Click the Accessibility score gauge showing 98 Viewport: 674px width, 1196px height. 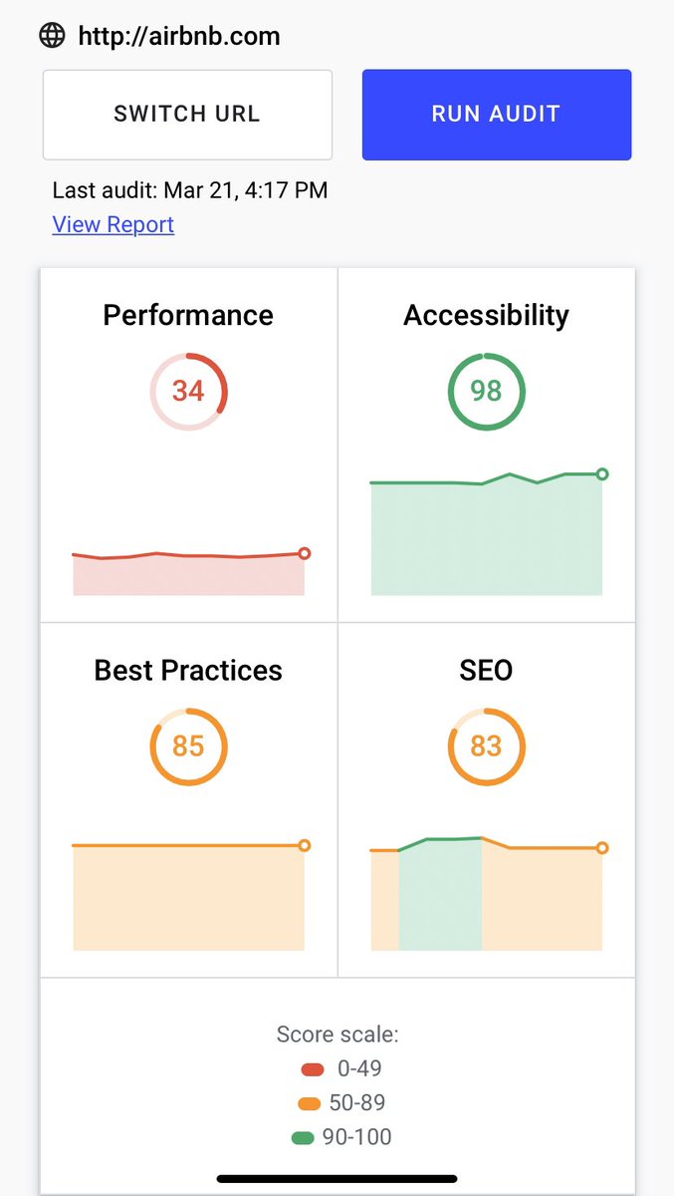click(x=486, y=391)
